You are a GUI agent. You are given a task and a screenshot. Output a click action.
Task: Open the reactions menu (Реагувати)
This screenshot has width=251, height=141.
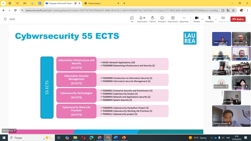click(162, 19)
